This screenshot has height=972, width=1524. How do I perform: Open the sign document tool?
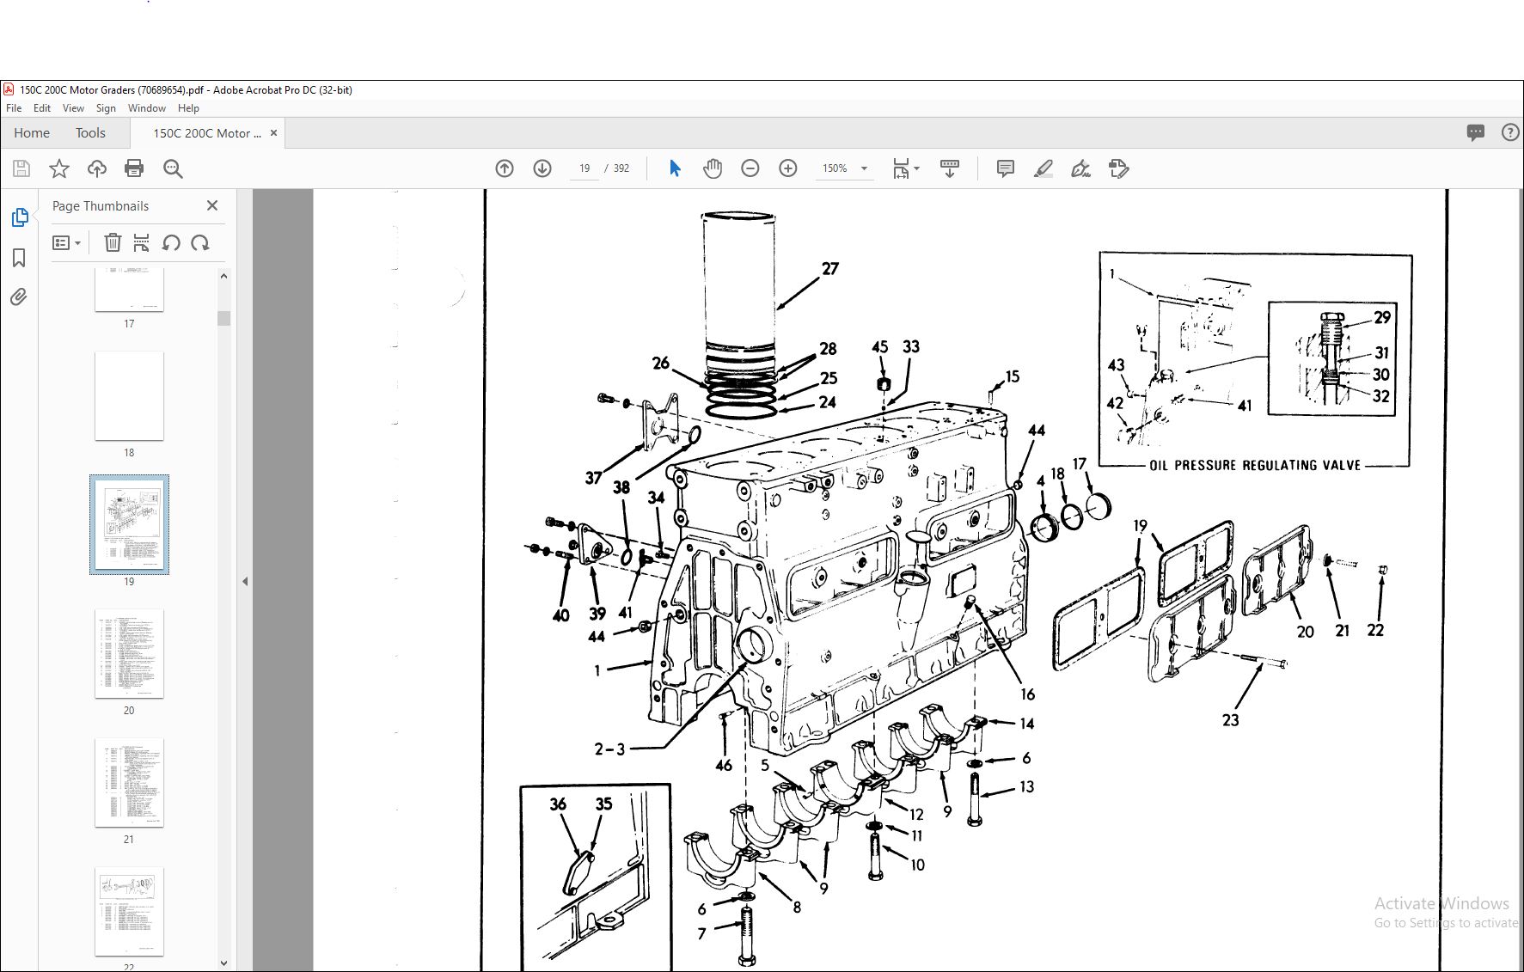(1080, 168)
